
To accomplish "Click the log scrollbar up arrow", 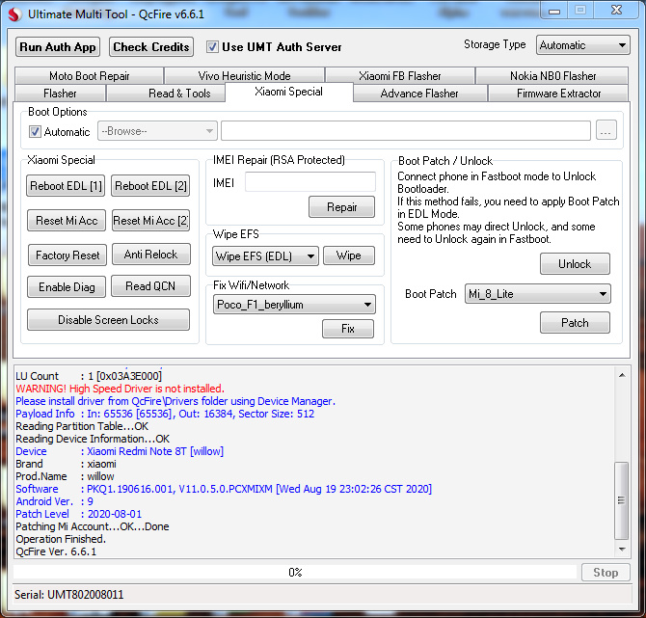I will pyautogui.click(x=622, y=375).
